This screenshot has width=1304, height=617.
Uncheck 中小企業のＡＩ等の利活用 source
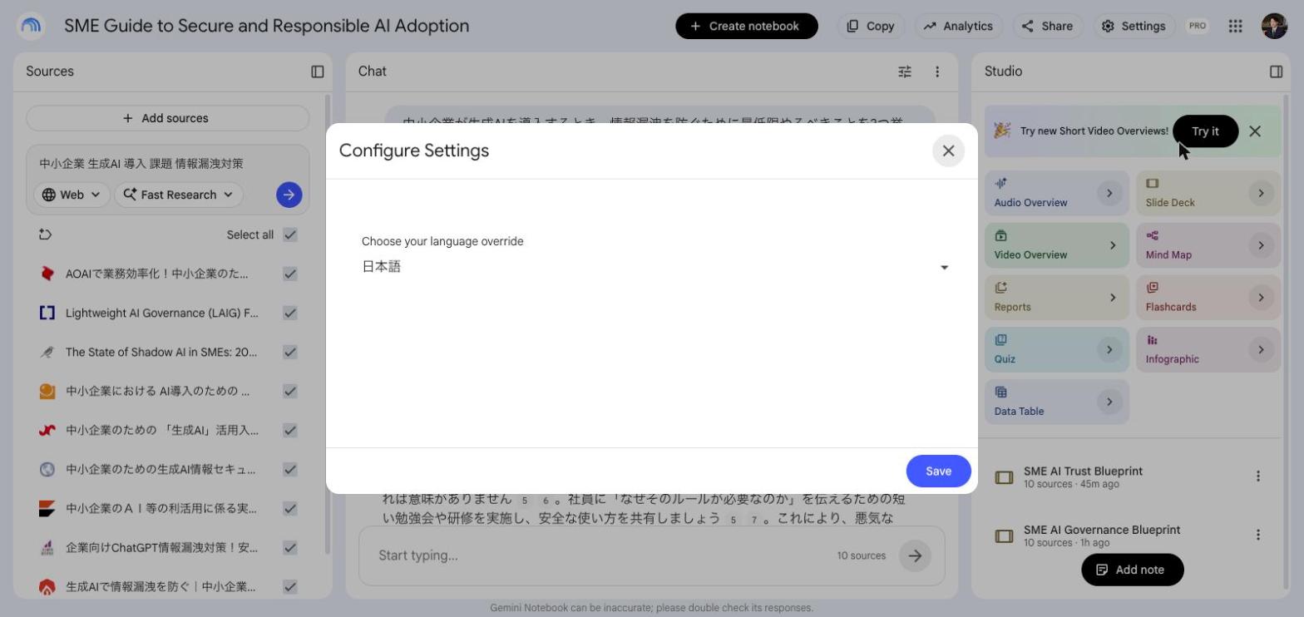290,508
